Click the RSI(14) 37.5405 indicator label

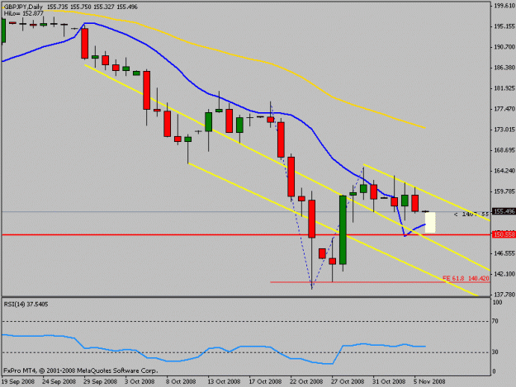coord(26,304)
